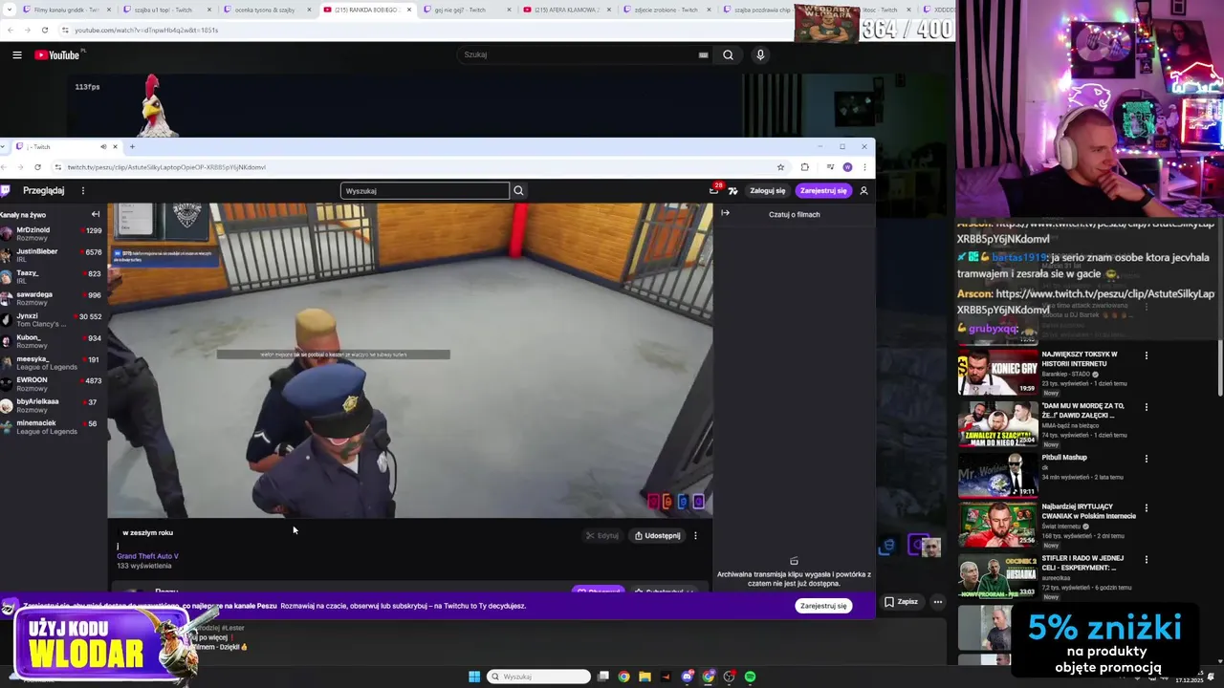This screenshot has height=688, width=1224.
Task: Open MrDzinold live channel
Action: pos(53,233)
